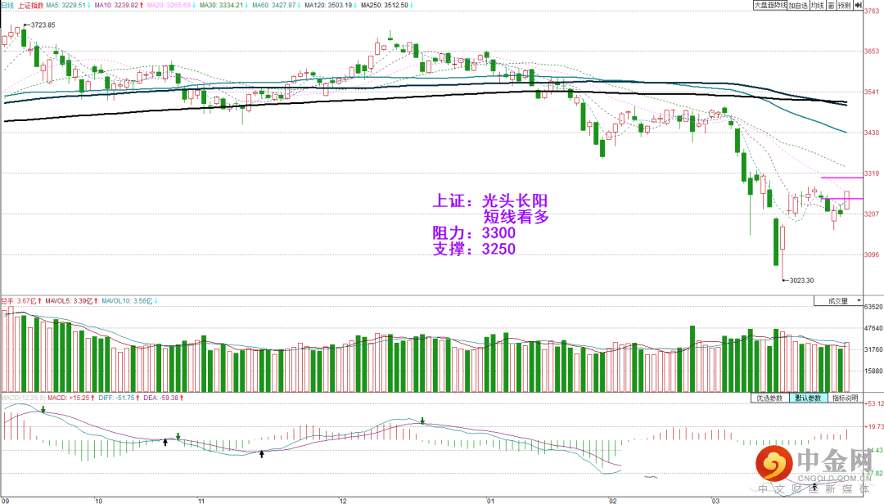Click the MA20: 3265.69 value
The width and height of the screenshot is (884, 504).
171,5
